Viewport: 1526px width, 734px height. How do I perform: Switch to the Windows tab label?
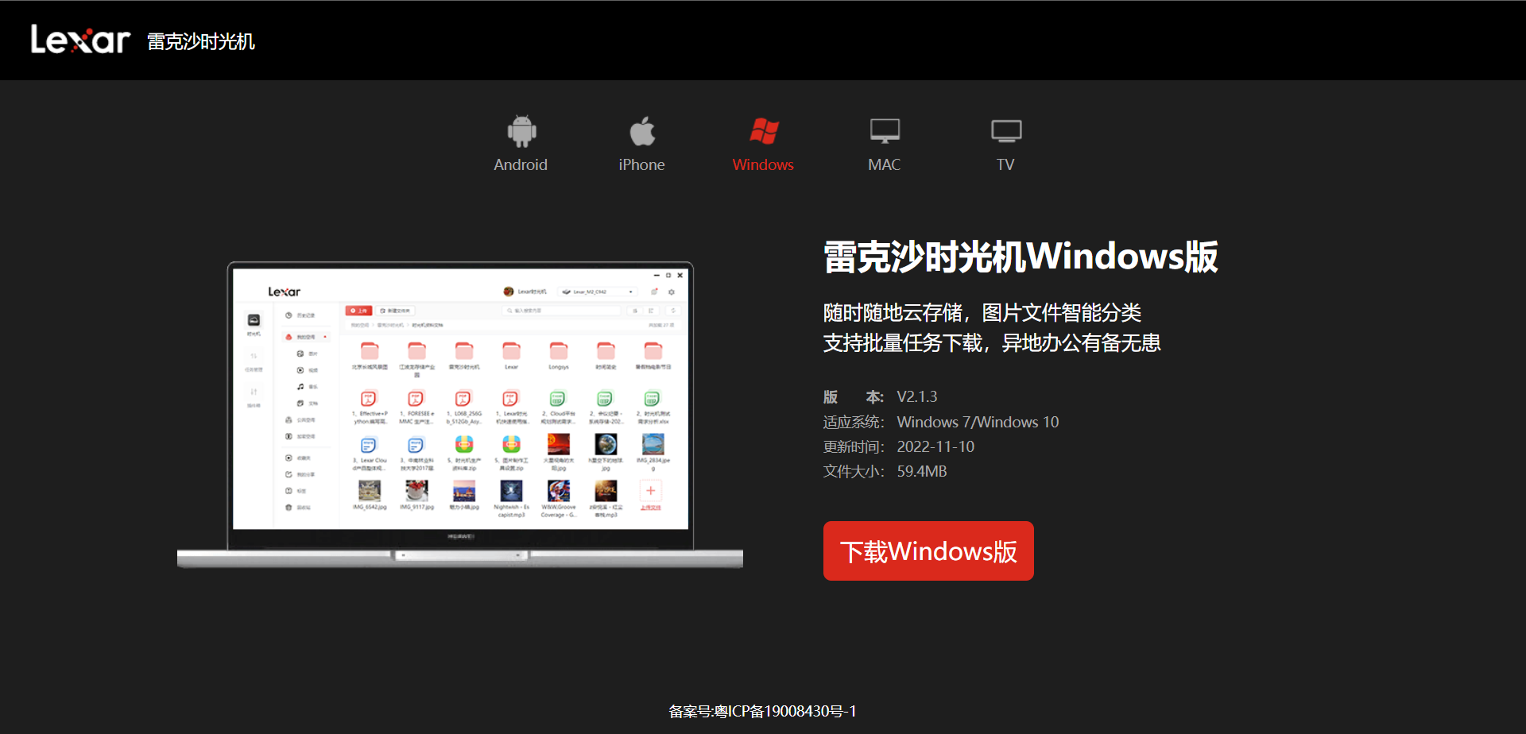763,164
